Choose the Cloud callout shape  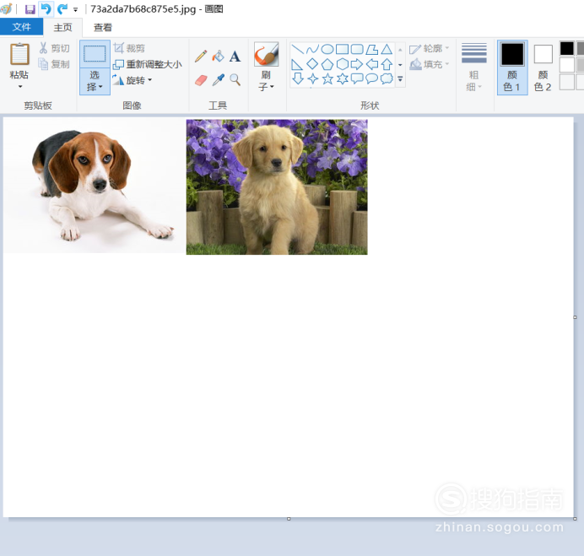(x=387, y=78)
